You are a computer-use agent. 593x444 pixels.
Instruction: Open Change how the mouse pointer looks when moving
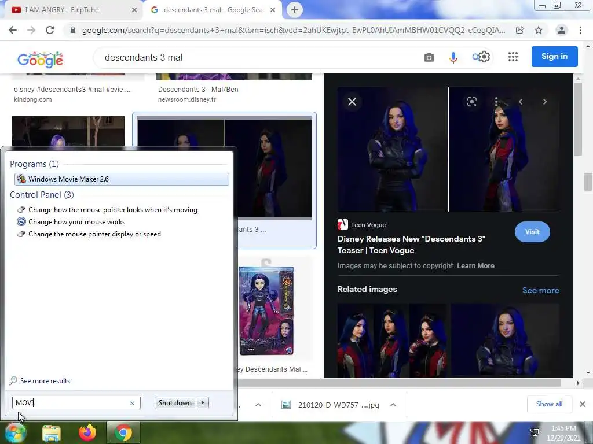pyautogui.click(x=113, y=210)
